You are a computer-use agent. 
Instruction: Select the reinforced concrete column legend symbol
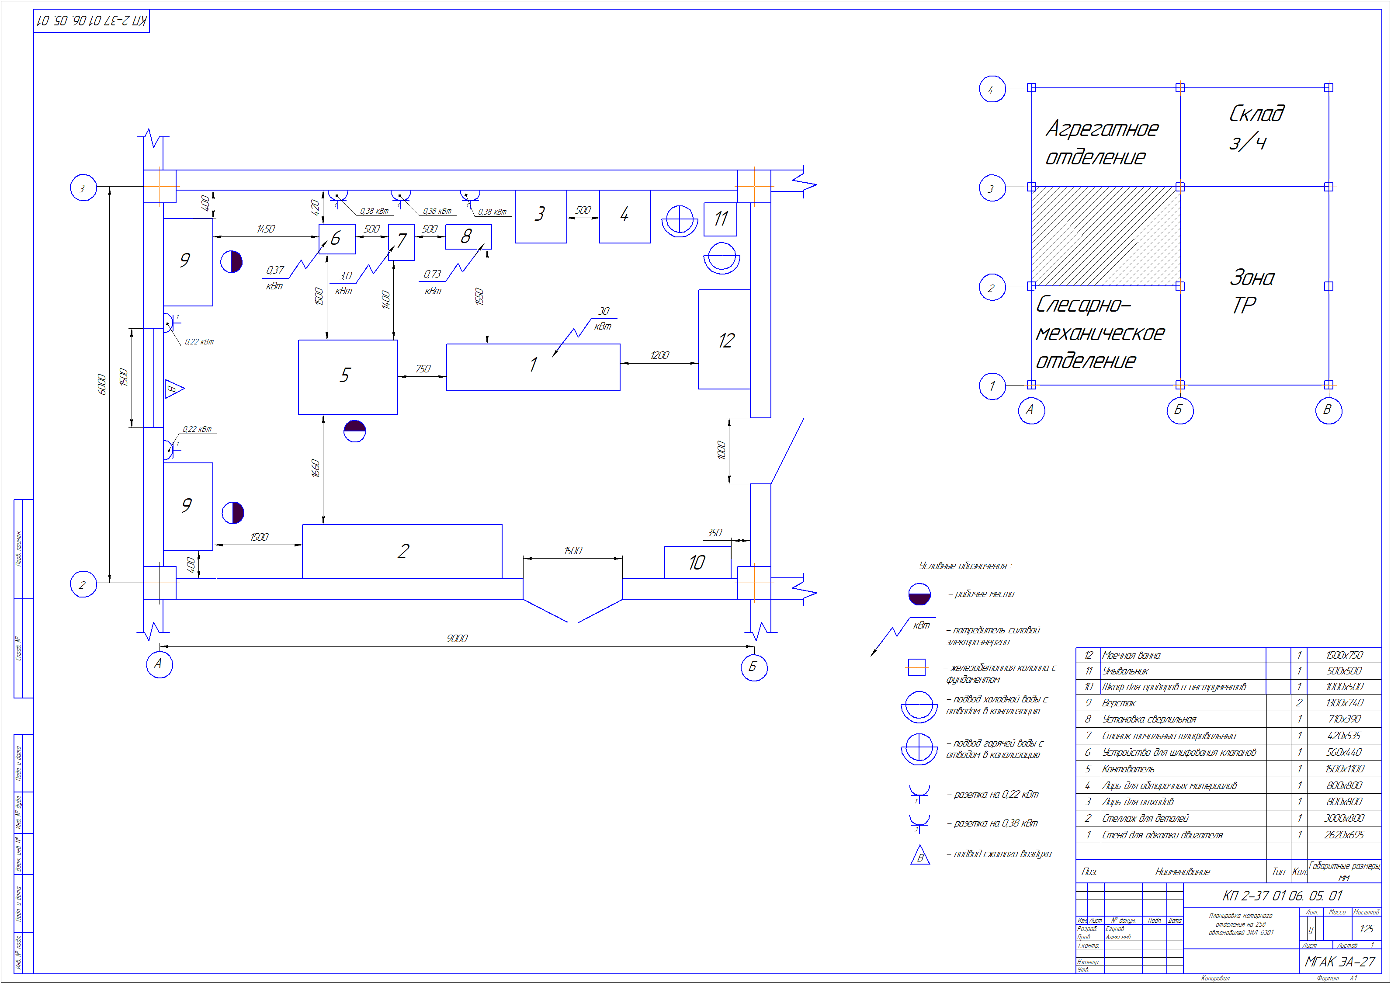pyautogui.click(x=917, y=667)
